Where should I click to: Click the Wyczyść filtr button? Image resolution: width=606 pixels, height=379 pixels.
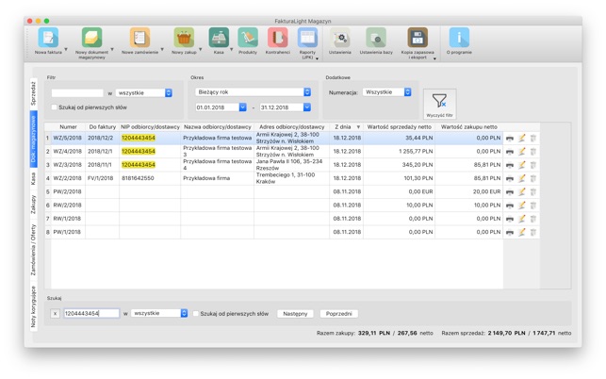point(439,103)
